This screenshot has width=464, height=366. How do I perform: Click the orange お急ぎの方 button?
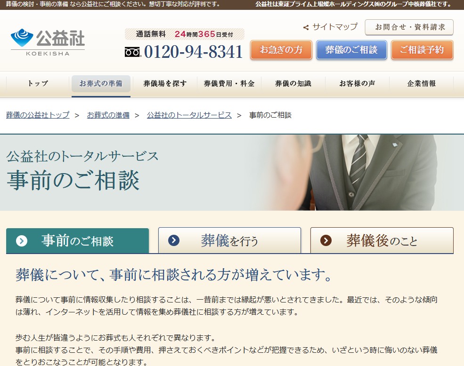click(281, 49)
